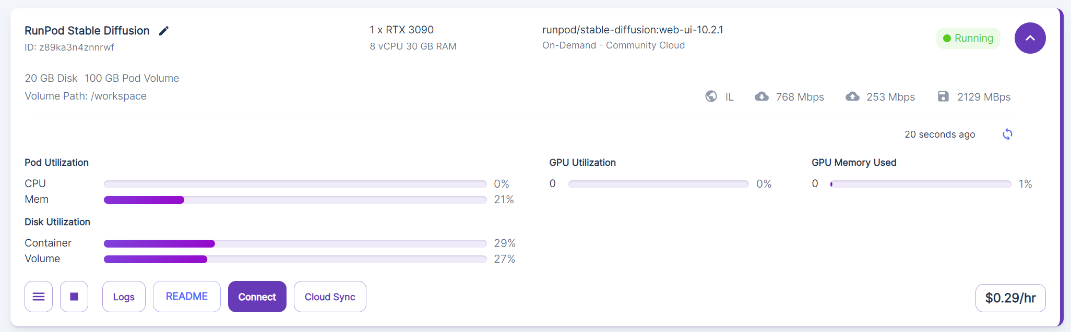View the README

click(186, 297)
